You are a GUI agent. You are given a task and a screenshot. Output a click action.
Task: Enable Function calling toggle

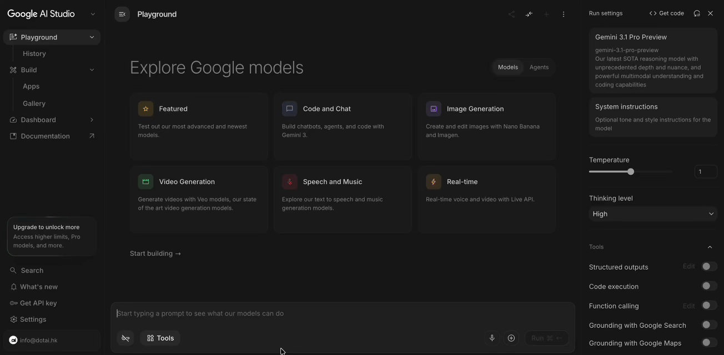click(x=709, y=306)
